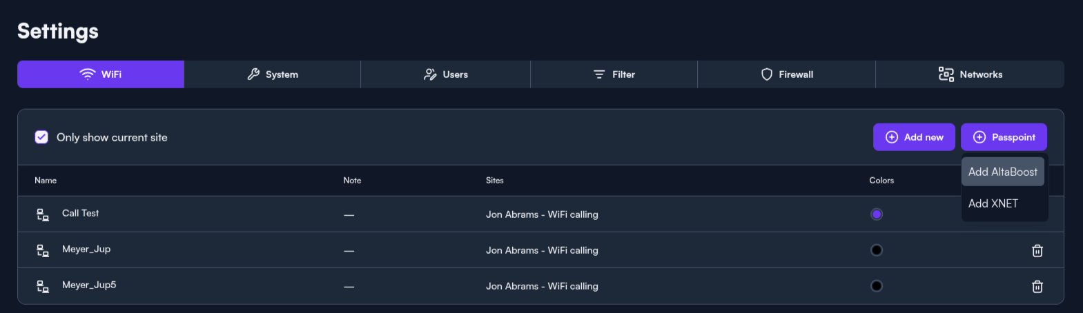
Task: Click the Colors column header
Action: click(881, 181)
